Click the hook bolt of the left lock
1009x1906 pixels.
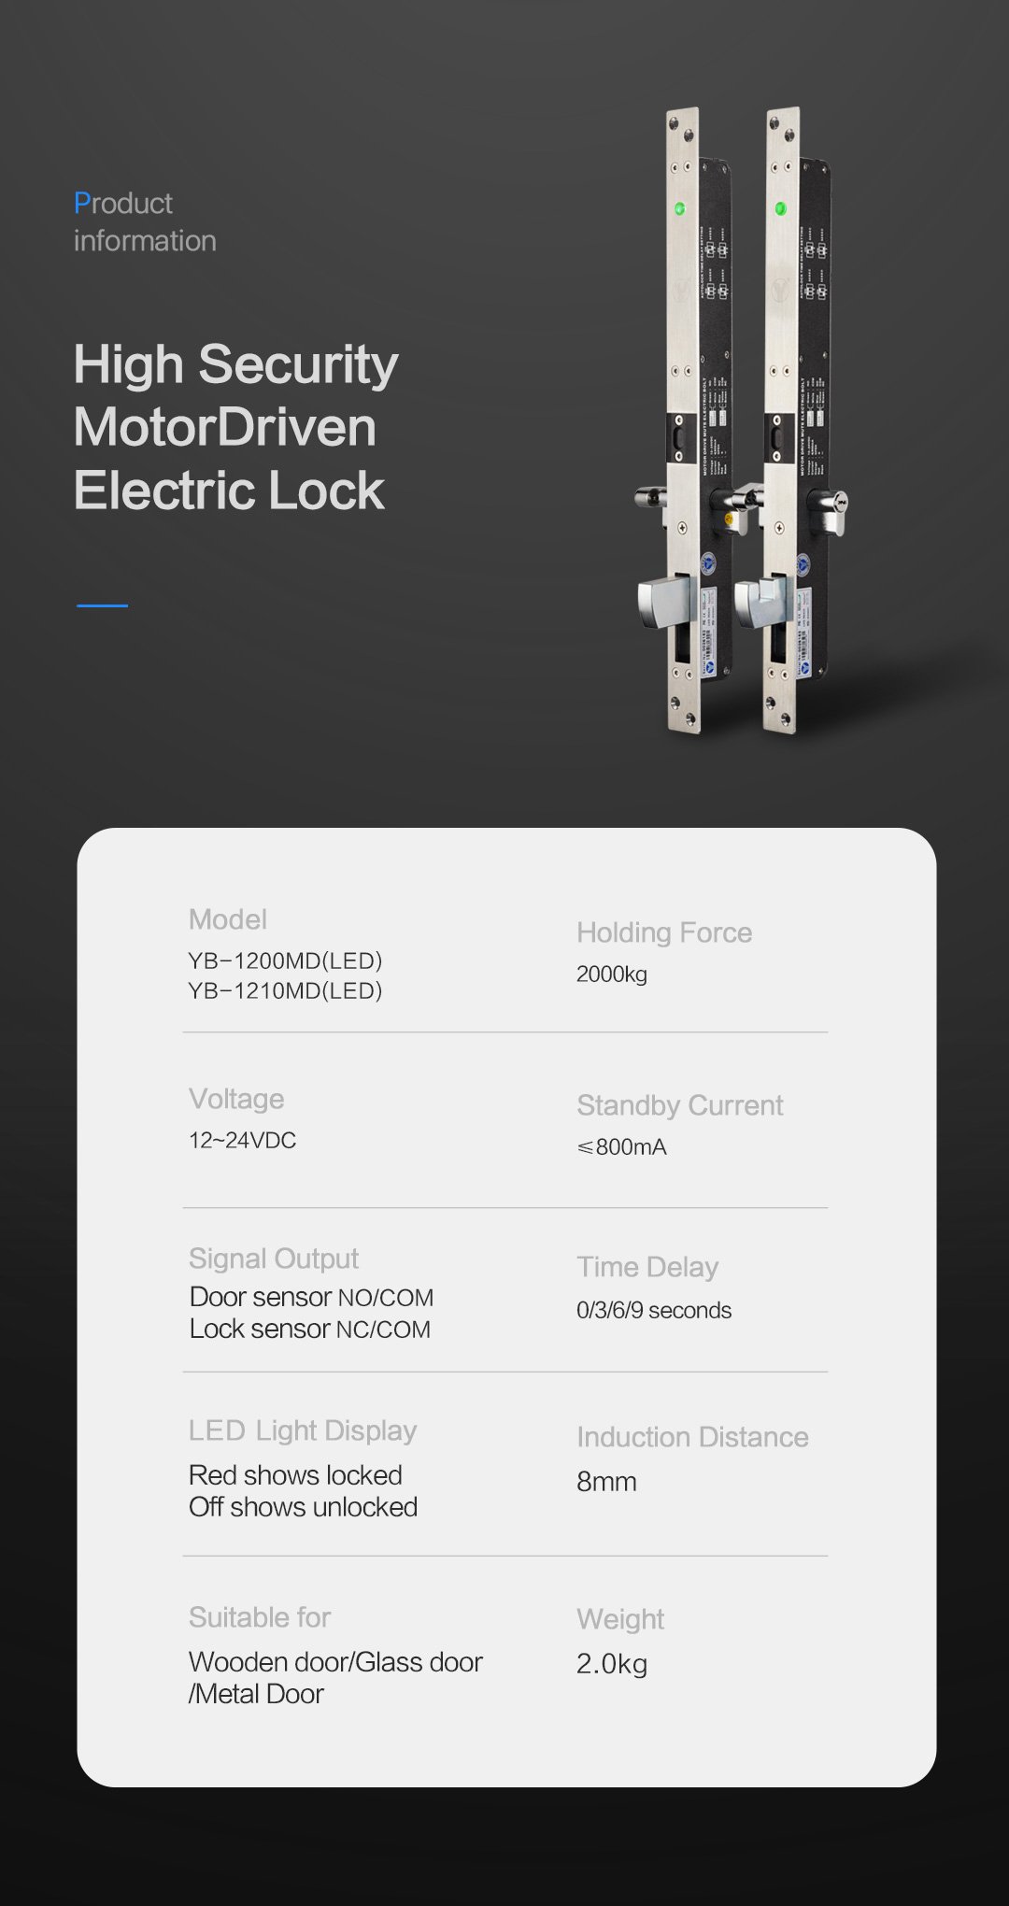click(661, 603)
